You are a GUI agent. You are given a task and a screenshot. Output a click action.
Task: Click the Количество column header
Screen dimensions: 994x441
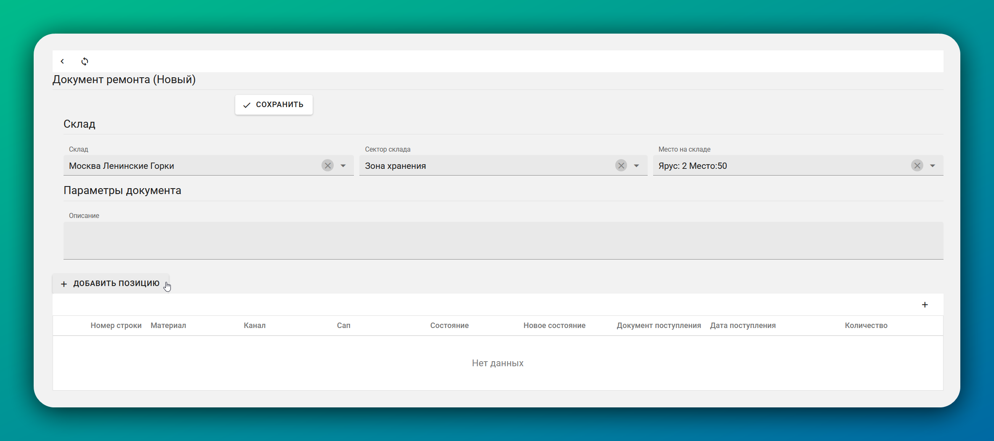[866, 325]
